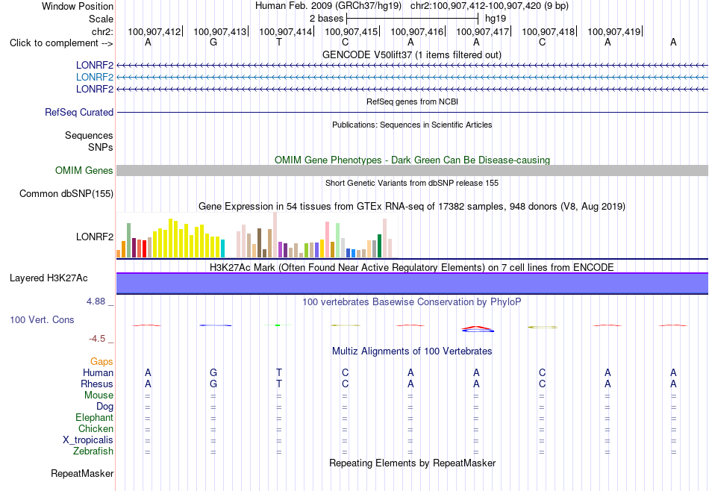
Task: Click Publications: Sequences in Scientific Articles title
Action: tap(412, 125)
